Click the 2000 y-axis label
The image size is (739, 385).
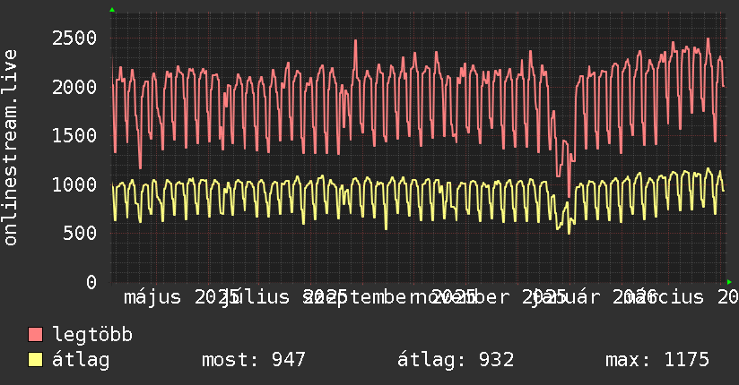[x=74, y=87]
